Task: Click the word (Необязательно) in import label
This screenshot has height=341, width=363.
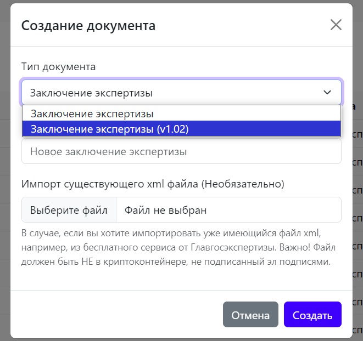Action: pyautogui.click(x=242, y=184)
